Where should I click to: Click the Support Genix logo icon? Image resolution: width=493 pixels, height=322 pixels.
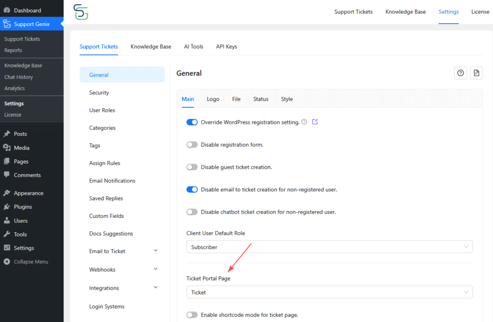81,12
